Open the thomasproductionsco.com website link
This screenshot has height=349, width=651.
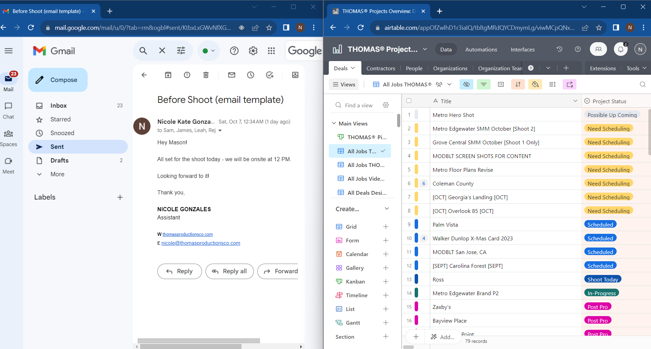(x=188, y=234)
